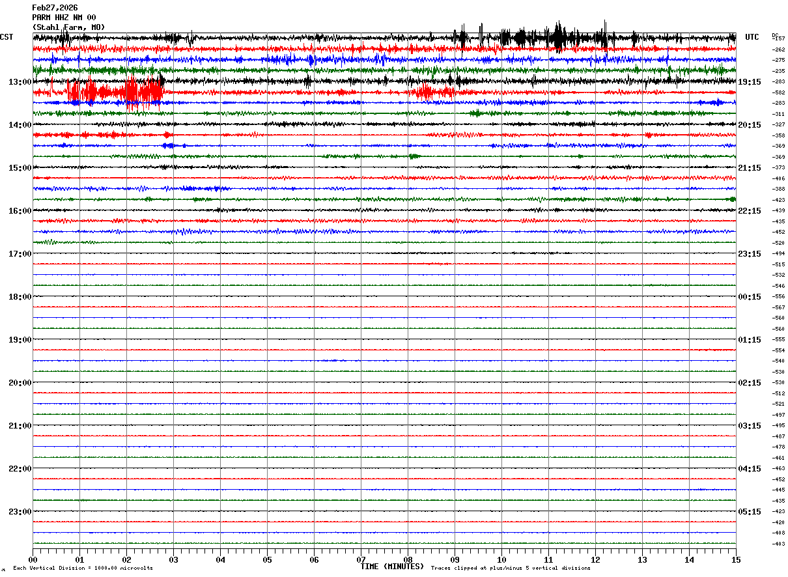Select minute axis label 09
Image resolution: width=788 pixels, height=577 pixels.
[455, 560]
